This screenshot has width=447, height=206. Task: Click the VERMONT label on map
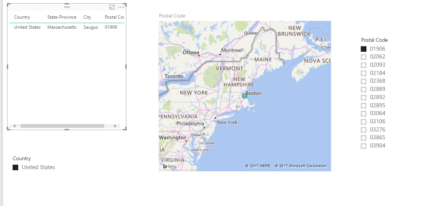pos(230,69)
